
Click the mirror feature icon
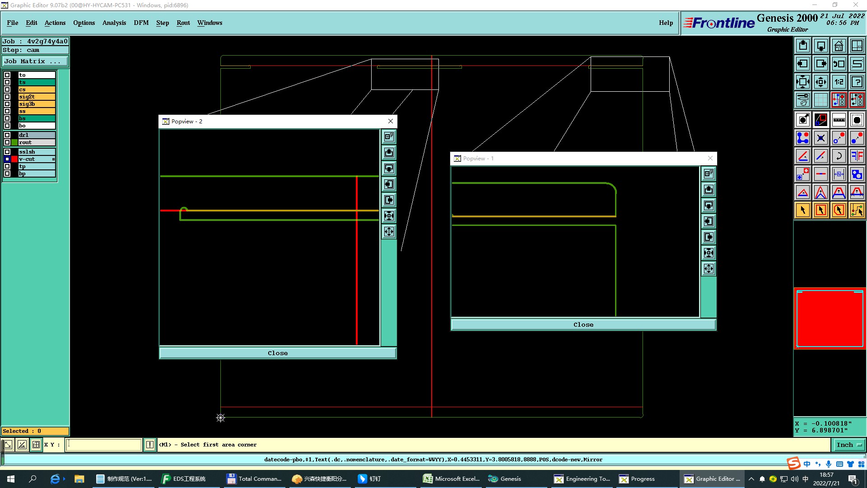point(857,156)
